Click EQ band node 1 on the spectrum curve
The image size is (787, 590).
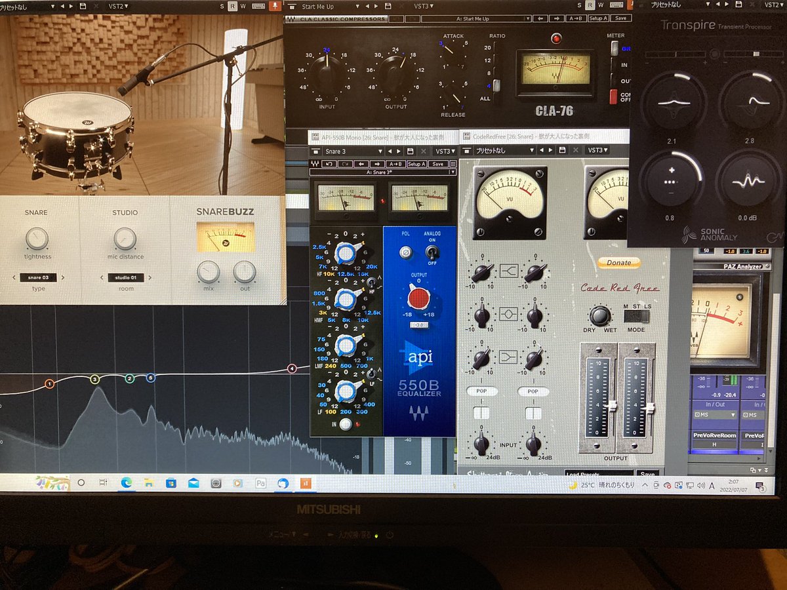pyautogui.click(x=49, y=383)
